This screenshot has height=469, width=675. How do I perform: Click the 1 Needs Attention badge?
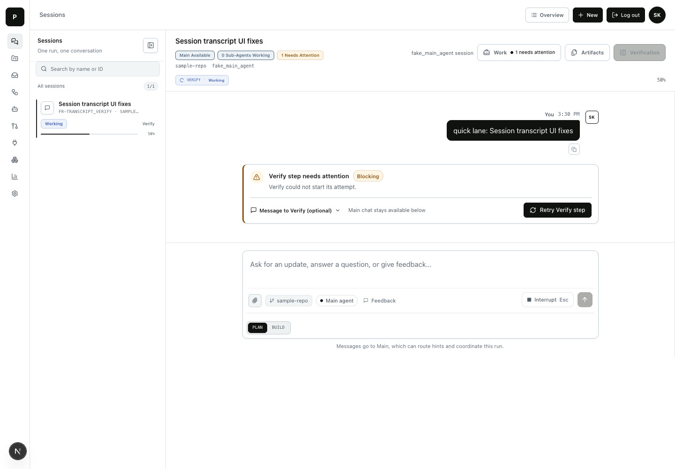(x=300, y=55)
